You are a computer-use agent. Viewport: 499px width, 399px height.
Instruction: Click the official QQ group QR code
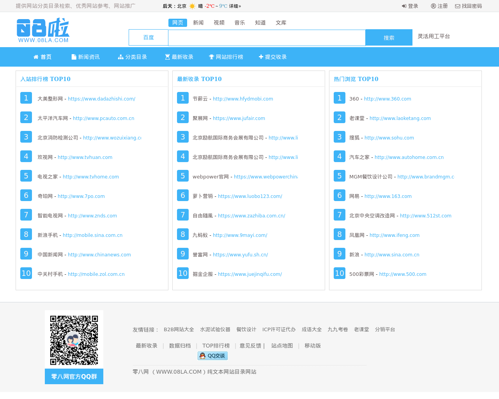coord(74,340)
